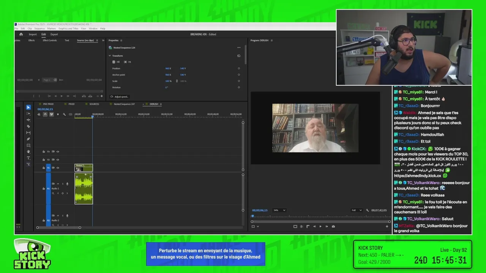Viewport: 486px width, 273px height.
Task: Export frame with camera icon
Action: 333,226
